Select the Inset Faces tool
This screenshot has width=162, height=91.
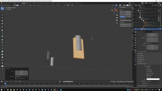click(x=2, y=40)
